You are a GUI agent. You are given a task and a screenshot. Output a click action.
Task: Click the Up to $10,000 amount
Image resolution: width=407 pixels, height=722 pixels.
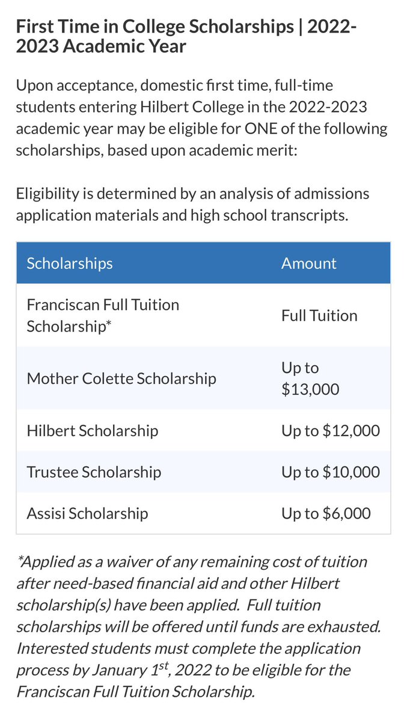tap(331, 472)
